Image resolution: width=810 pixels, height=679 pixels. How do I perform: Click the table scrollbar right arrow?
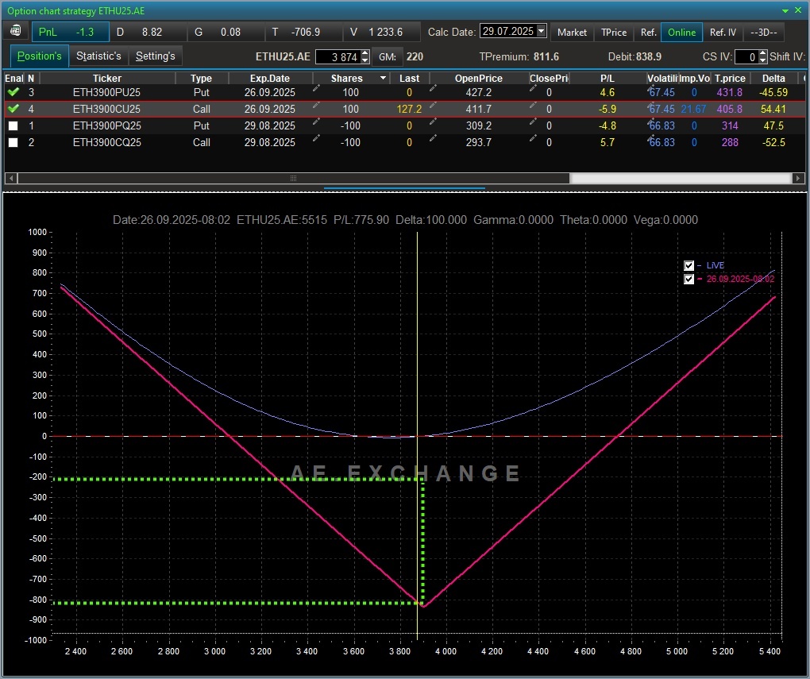click(798, 178)
